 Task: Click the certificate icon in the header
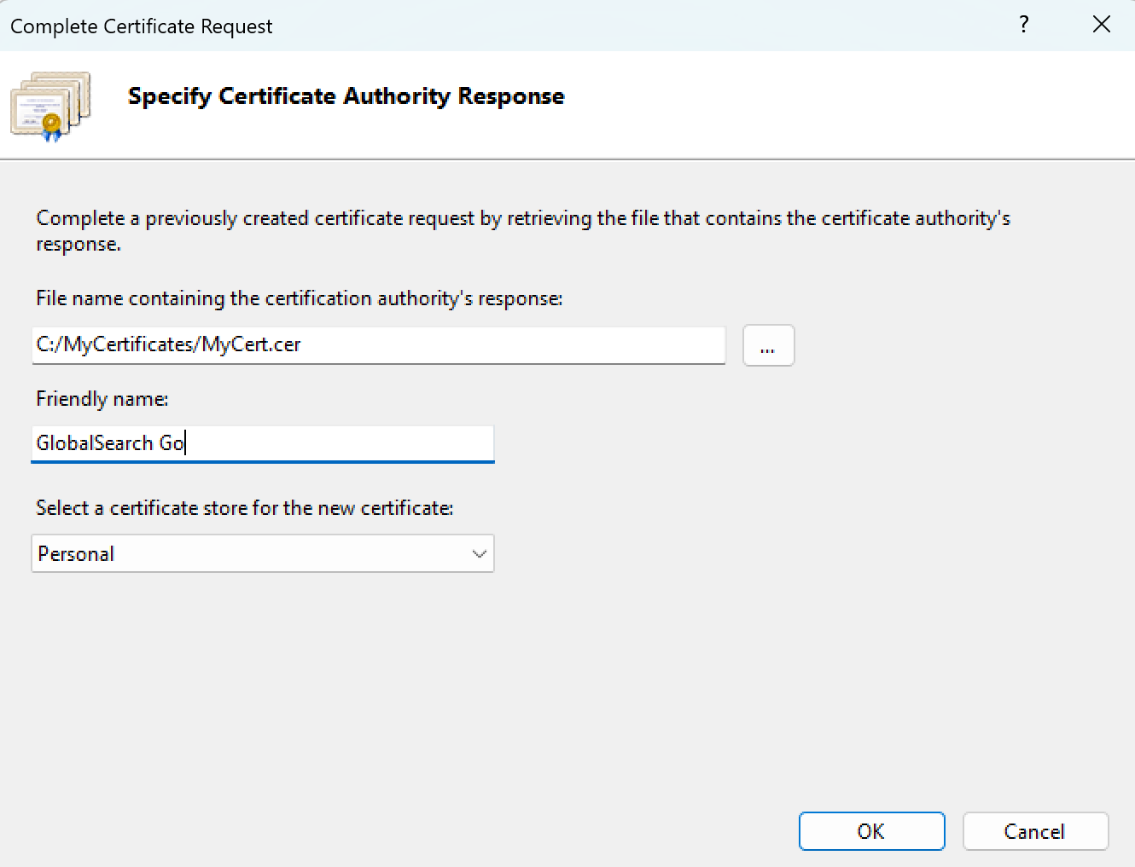pos(50,106)
